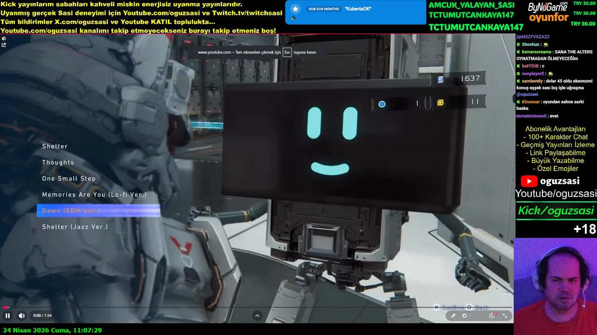Click the blue crystal currency icon
The height and width of the screenshot is (335, 597).
click(440, 79)
